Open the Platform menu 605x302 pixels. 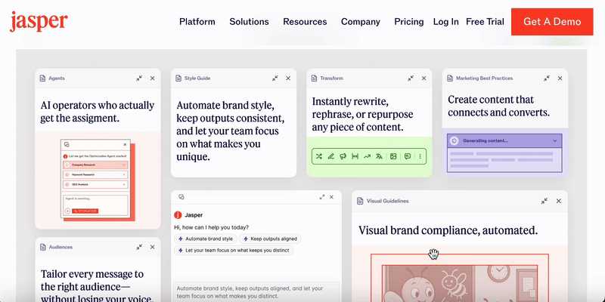(197, 22)
